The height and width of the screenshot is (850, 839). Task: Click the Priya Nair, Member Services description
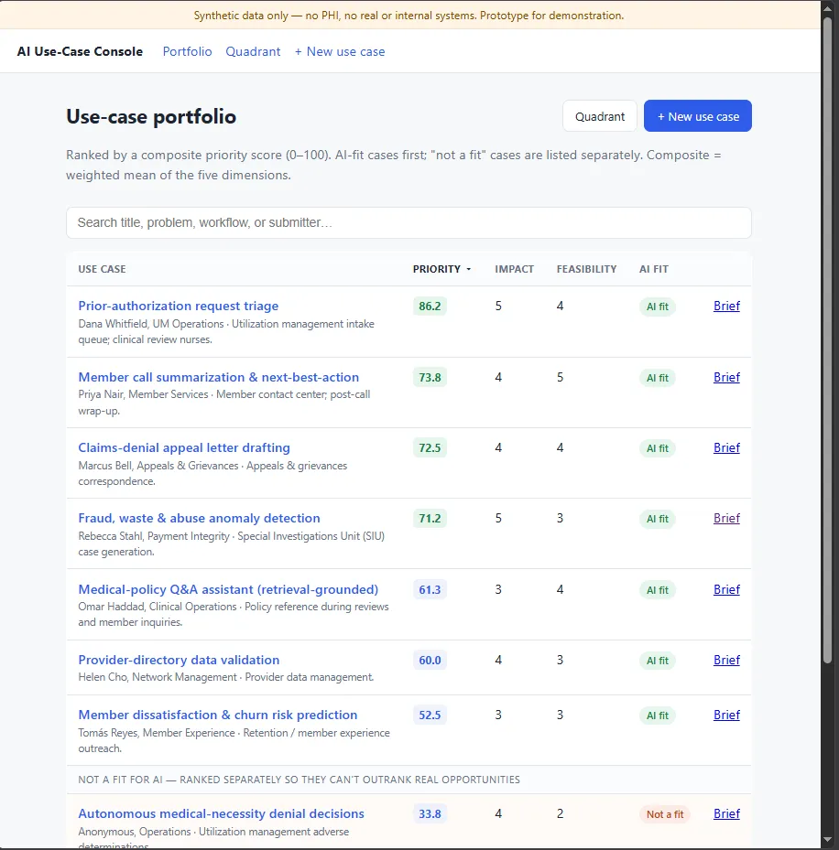(x=224, y=403)
